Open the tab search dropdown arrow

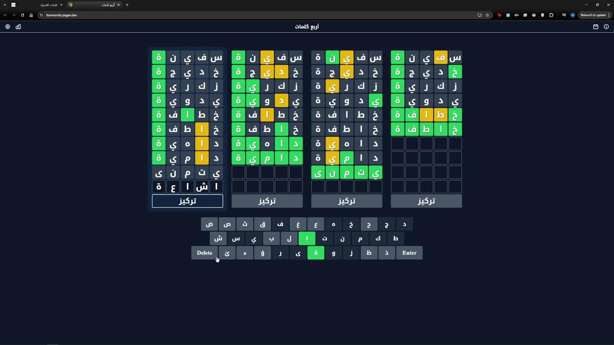click(x=4, y=5)
